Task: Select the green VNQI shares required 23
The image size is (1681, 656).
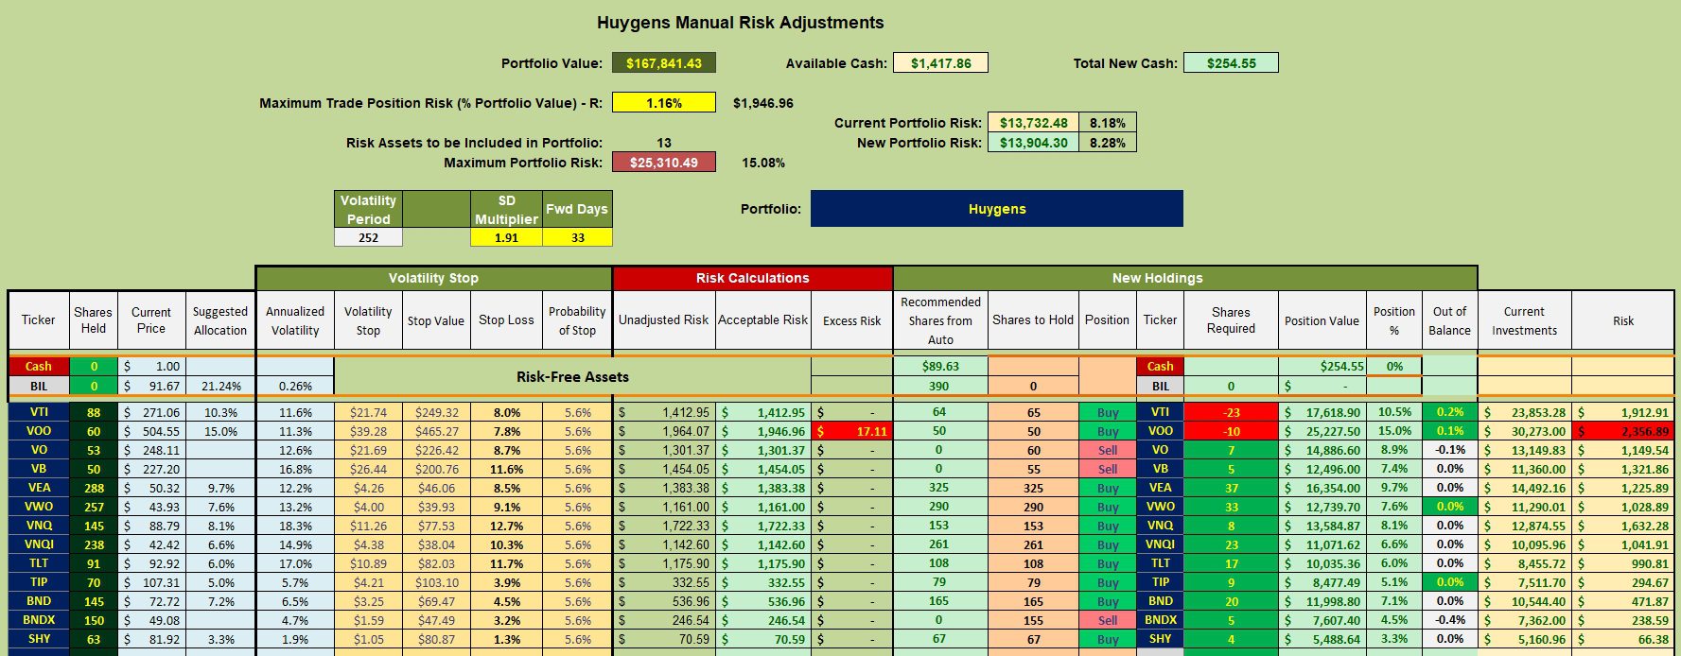Action: click(1231, 544)
